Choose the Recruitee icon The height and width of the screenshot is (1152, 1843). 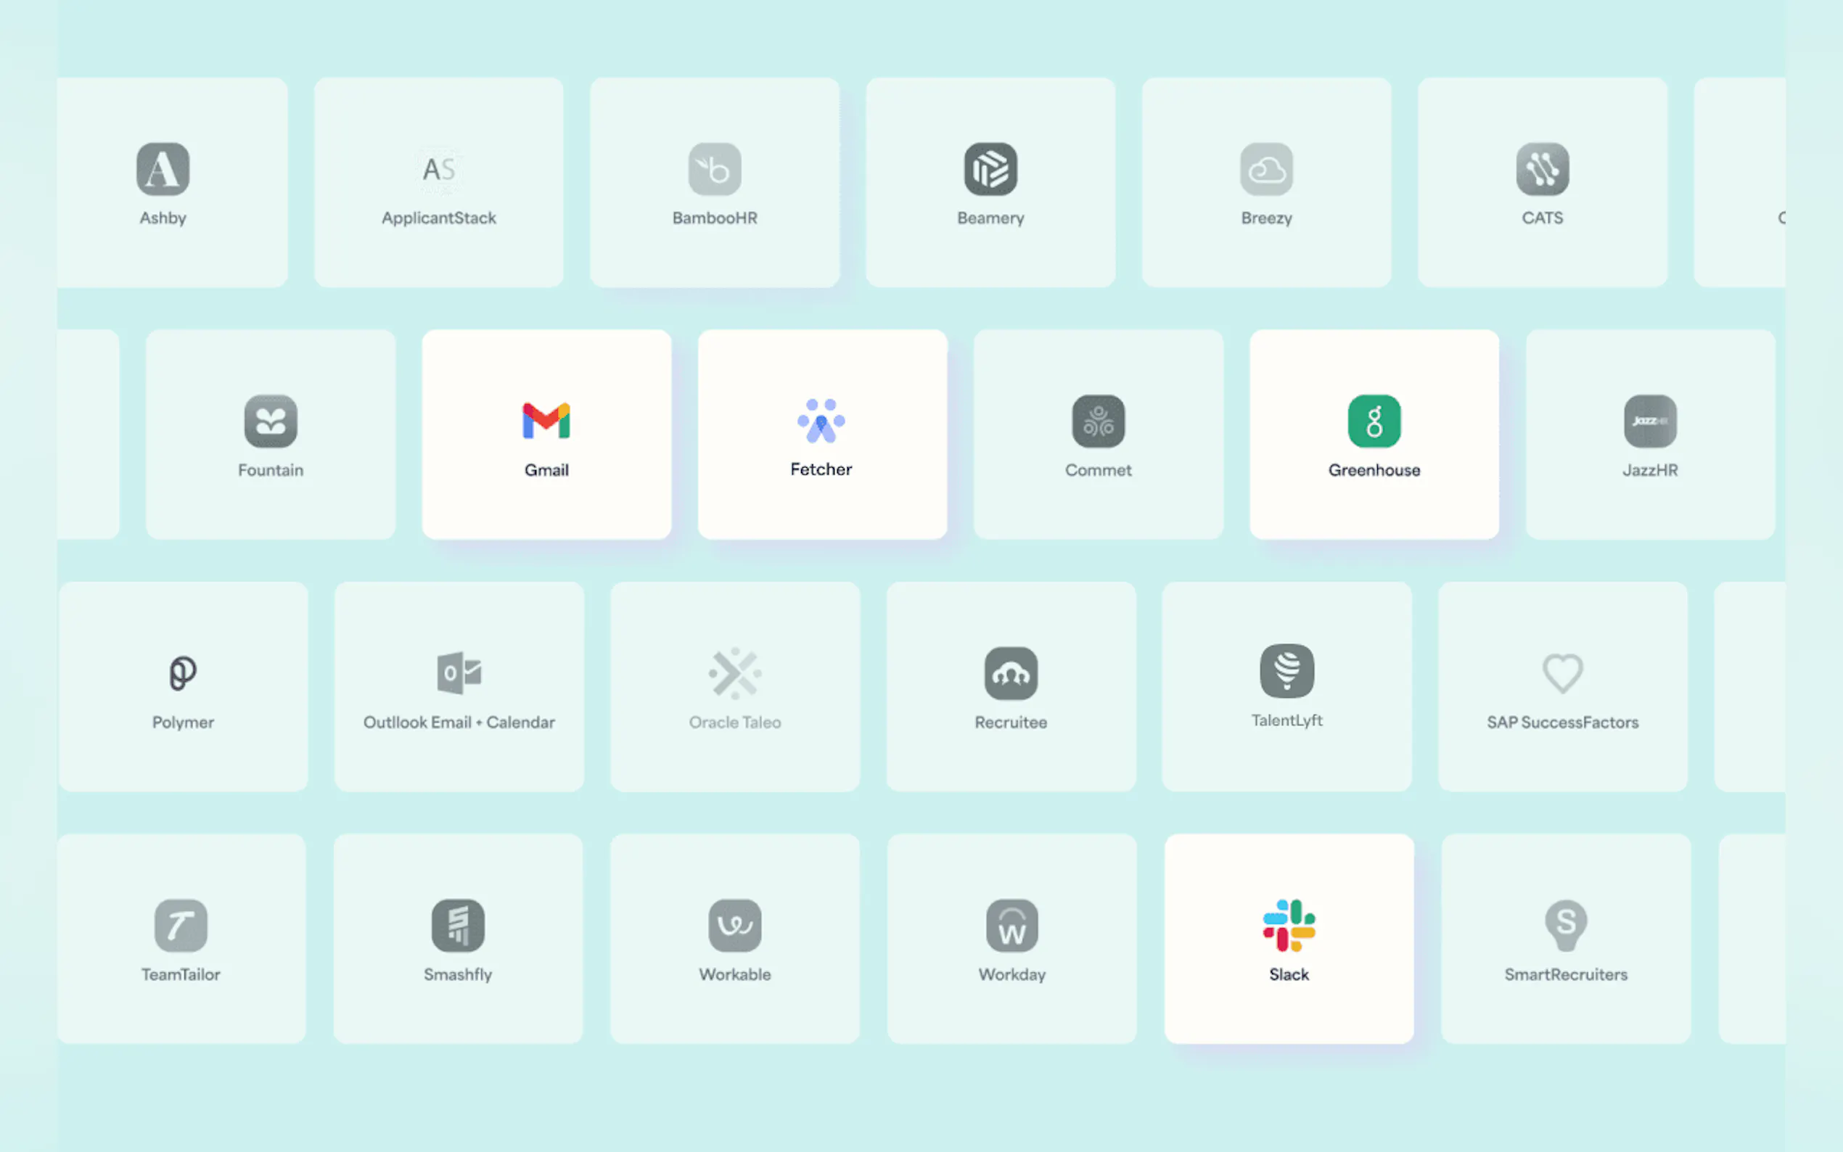(x=1010, y=673)
